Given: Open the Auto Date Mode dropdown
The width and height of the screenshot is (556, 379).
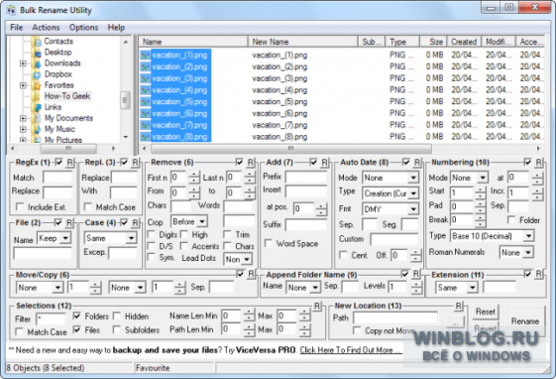Looking at the screenshot, I should click(x=413, y=178).
